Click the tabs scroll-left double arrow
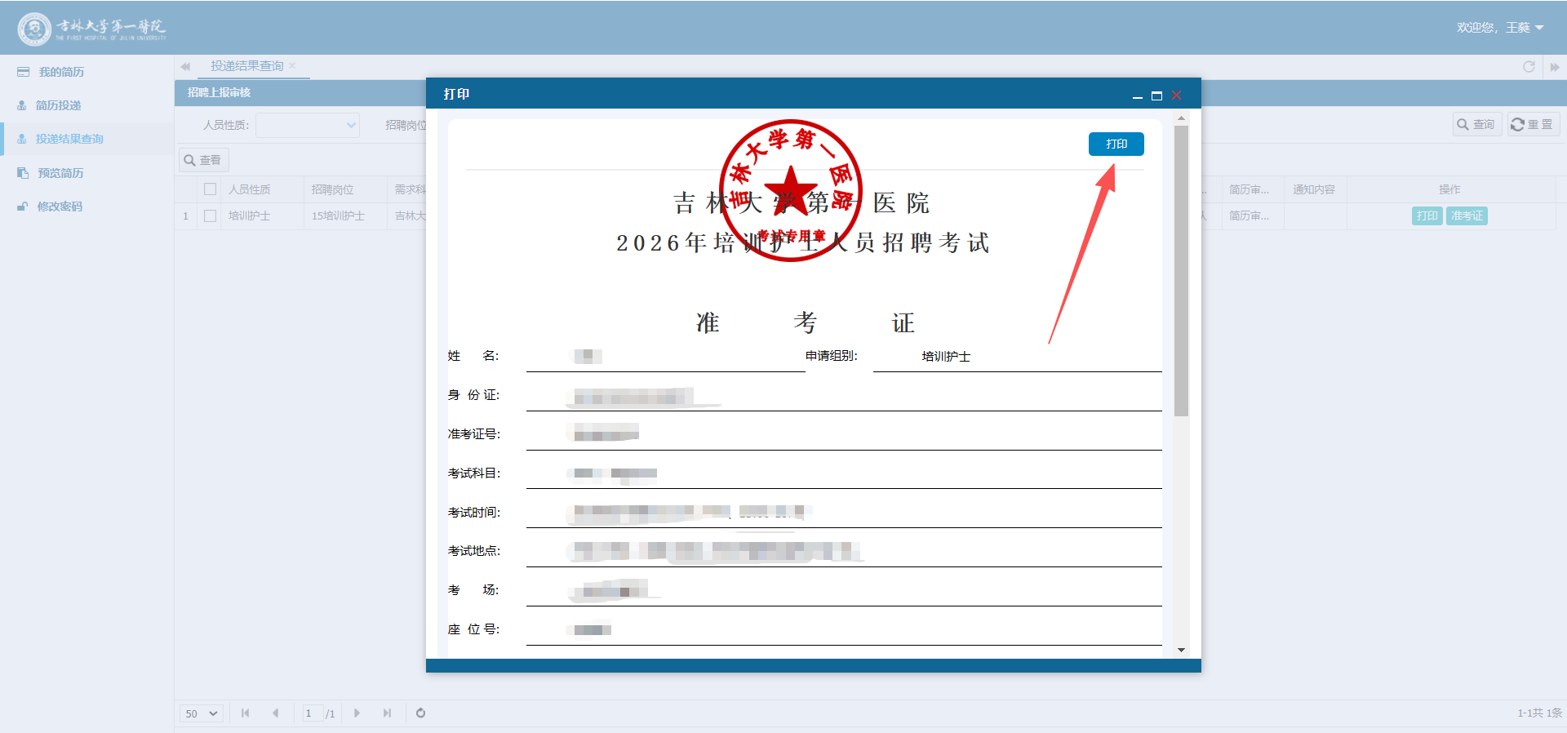 185,67
